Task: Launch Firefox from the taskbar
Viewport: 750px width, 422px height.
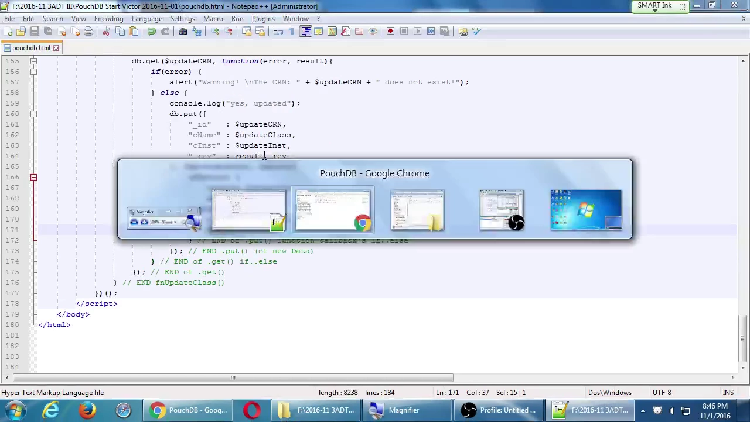Action: 87,410
